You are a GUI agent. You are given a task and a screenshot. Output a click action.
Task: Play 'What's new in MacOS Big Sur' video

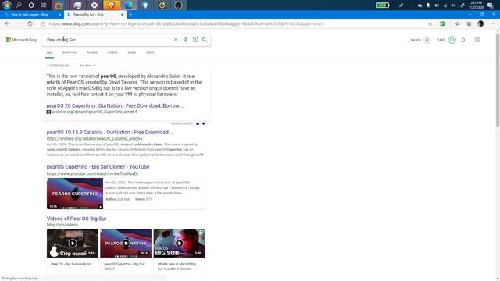pyautogui.click(x=179, y=243)
